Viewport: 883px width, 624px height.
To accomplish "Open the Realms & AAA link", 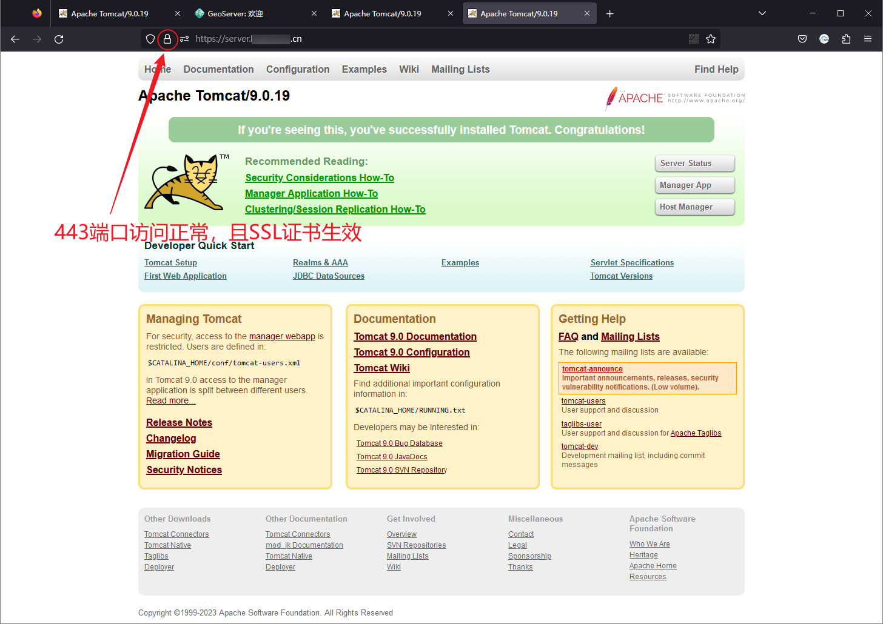I will [x=320, y=262].
